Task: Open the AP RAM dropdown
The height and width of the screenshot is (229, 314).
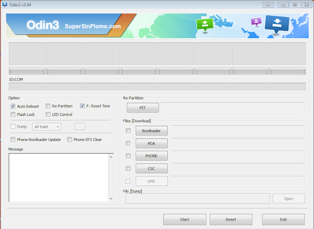Action: pos(47,127)
